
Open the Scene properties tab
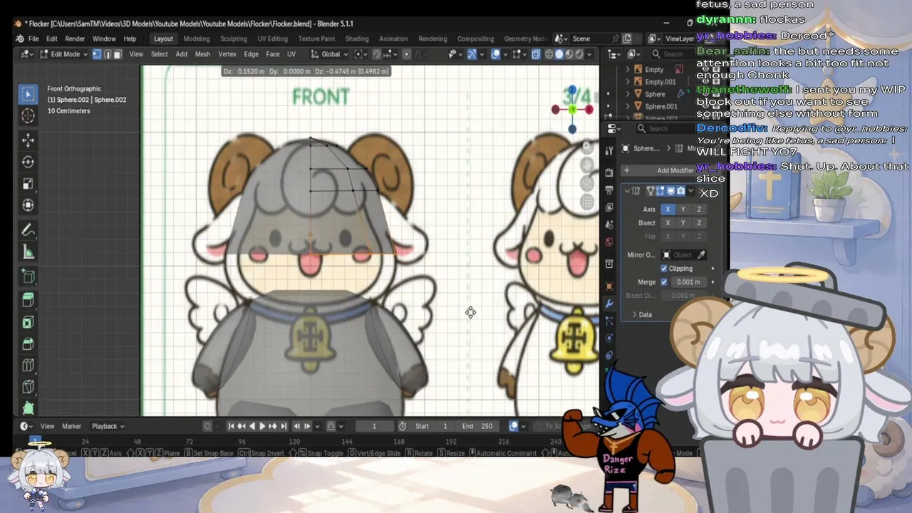click(x=609, y=225)
